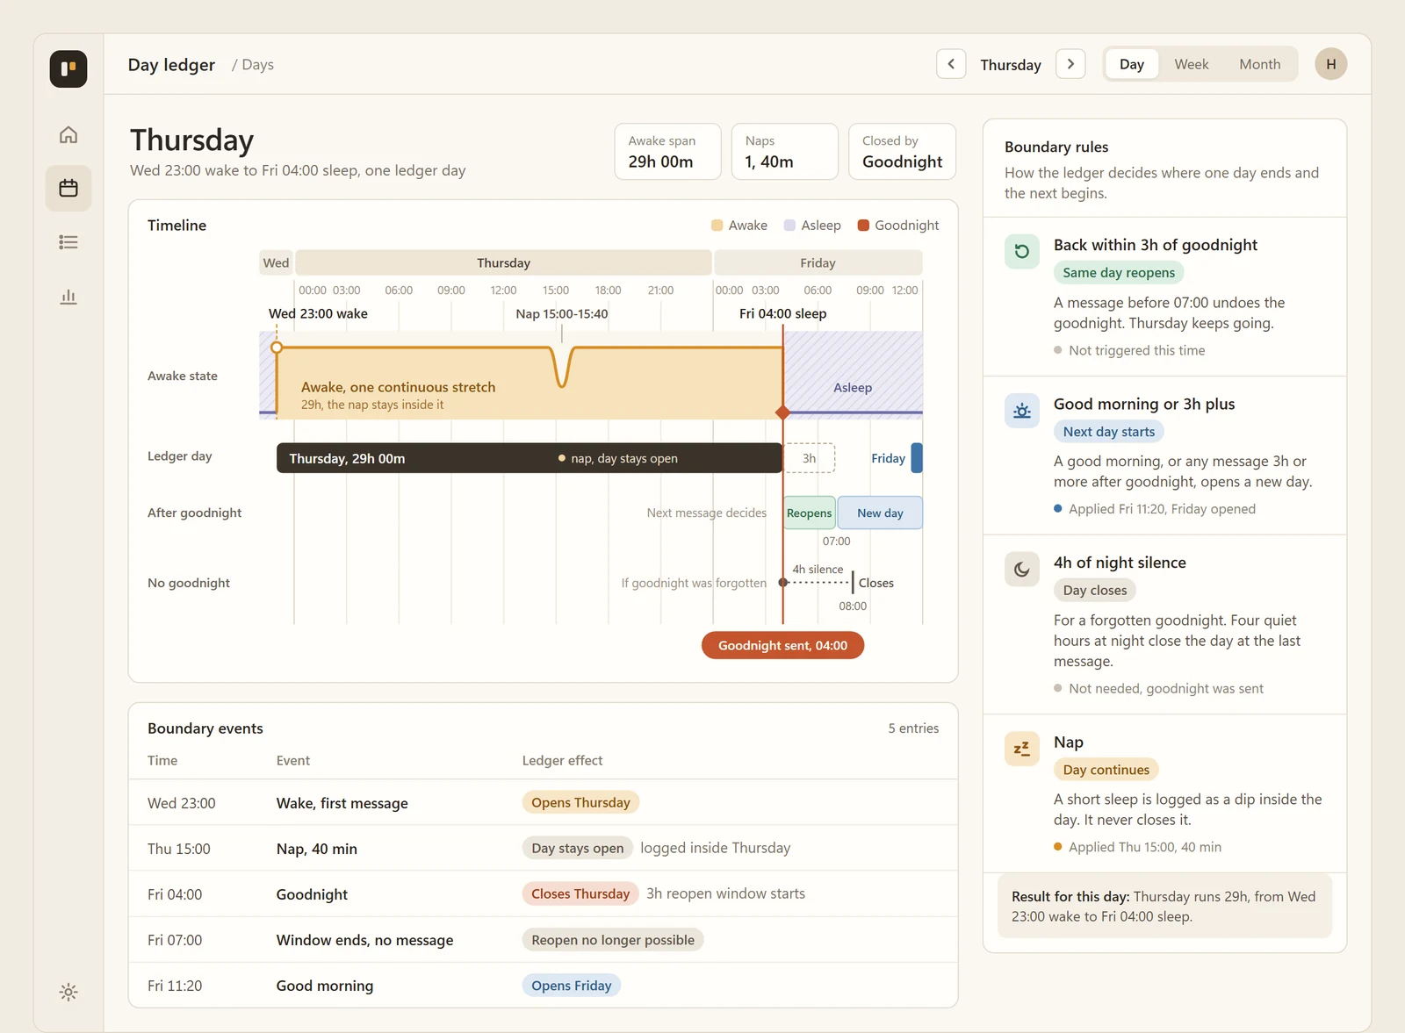Click the Goodnight legend color swatch
The width and height of the screenshot is (1405, 1033).
click(x=863, y=226)
